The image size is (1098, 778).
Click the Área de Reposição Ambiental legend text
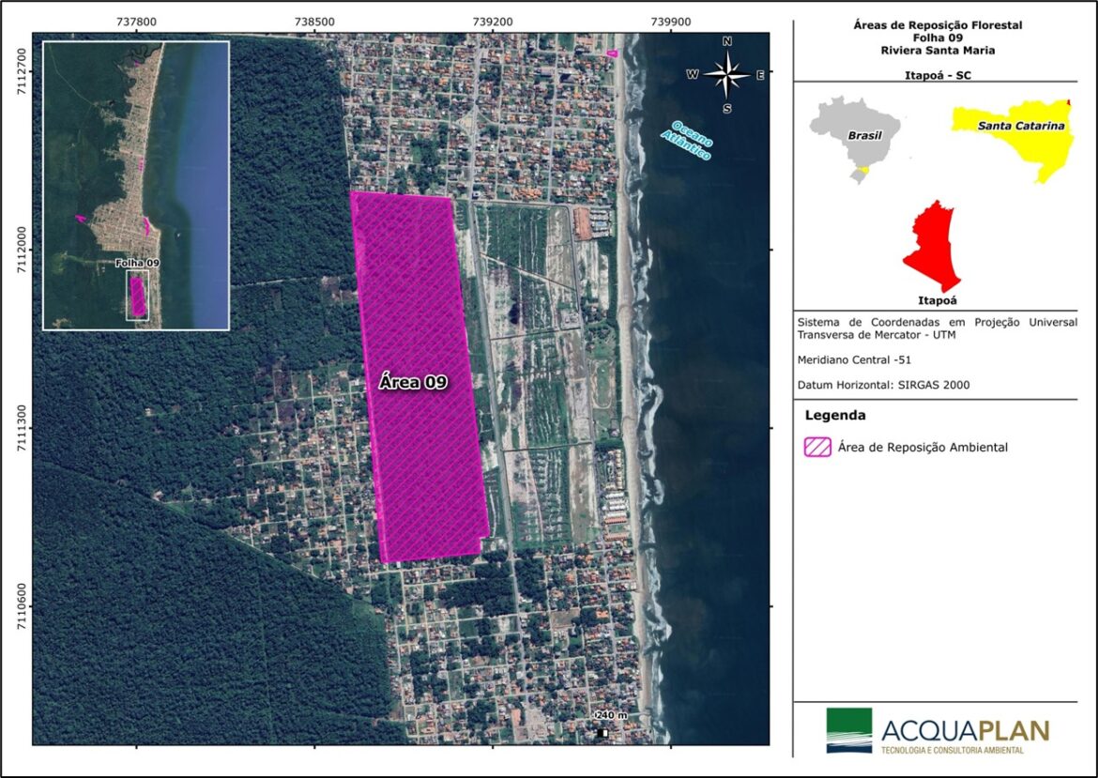924,448
